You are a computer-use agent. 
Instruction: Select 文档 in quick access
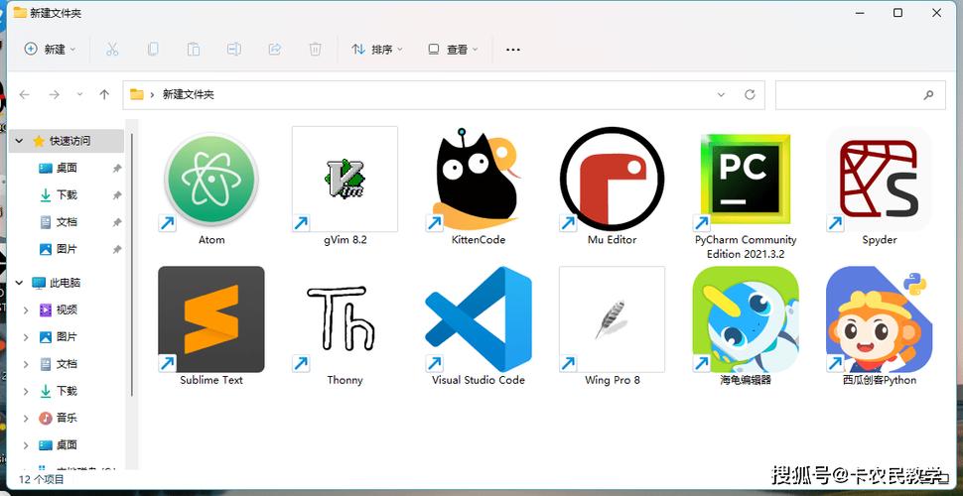[66, 221]
